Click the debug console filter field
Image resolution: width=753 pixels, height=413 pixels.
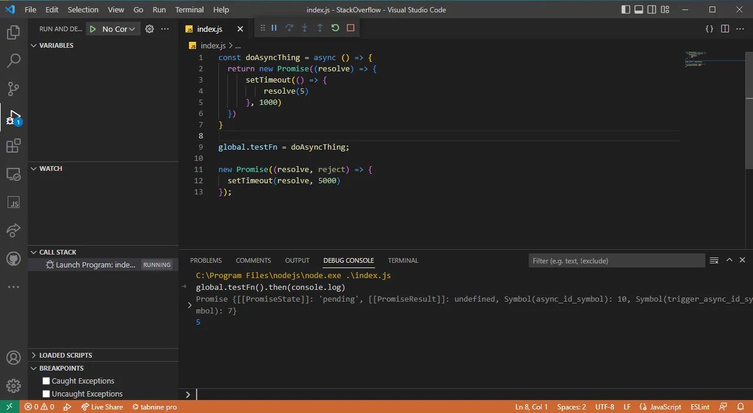click(x=616, y=260)
